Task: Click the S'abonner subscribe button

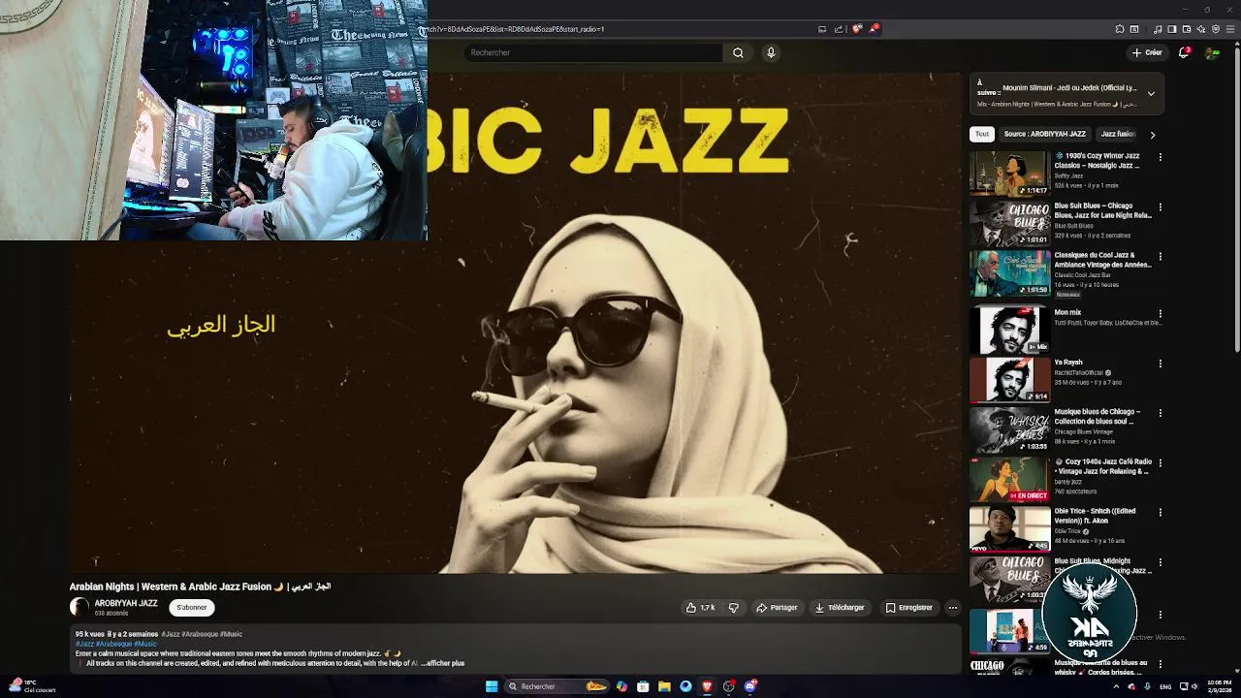Action: pos(191,608)
